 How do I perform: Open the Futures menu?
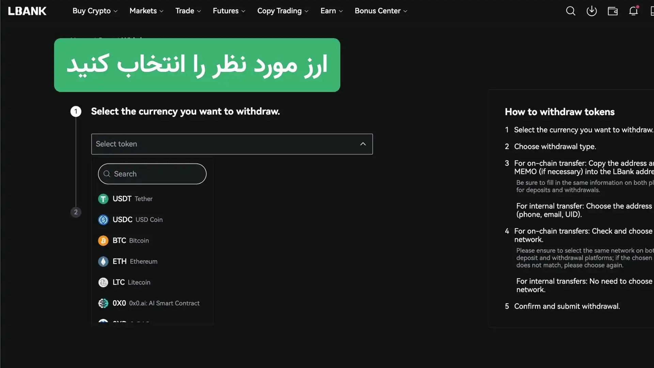229,11
